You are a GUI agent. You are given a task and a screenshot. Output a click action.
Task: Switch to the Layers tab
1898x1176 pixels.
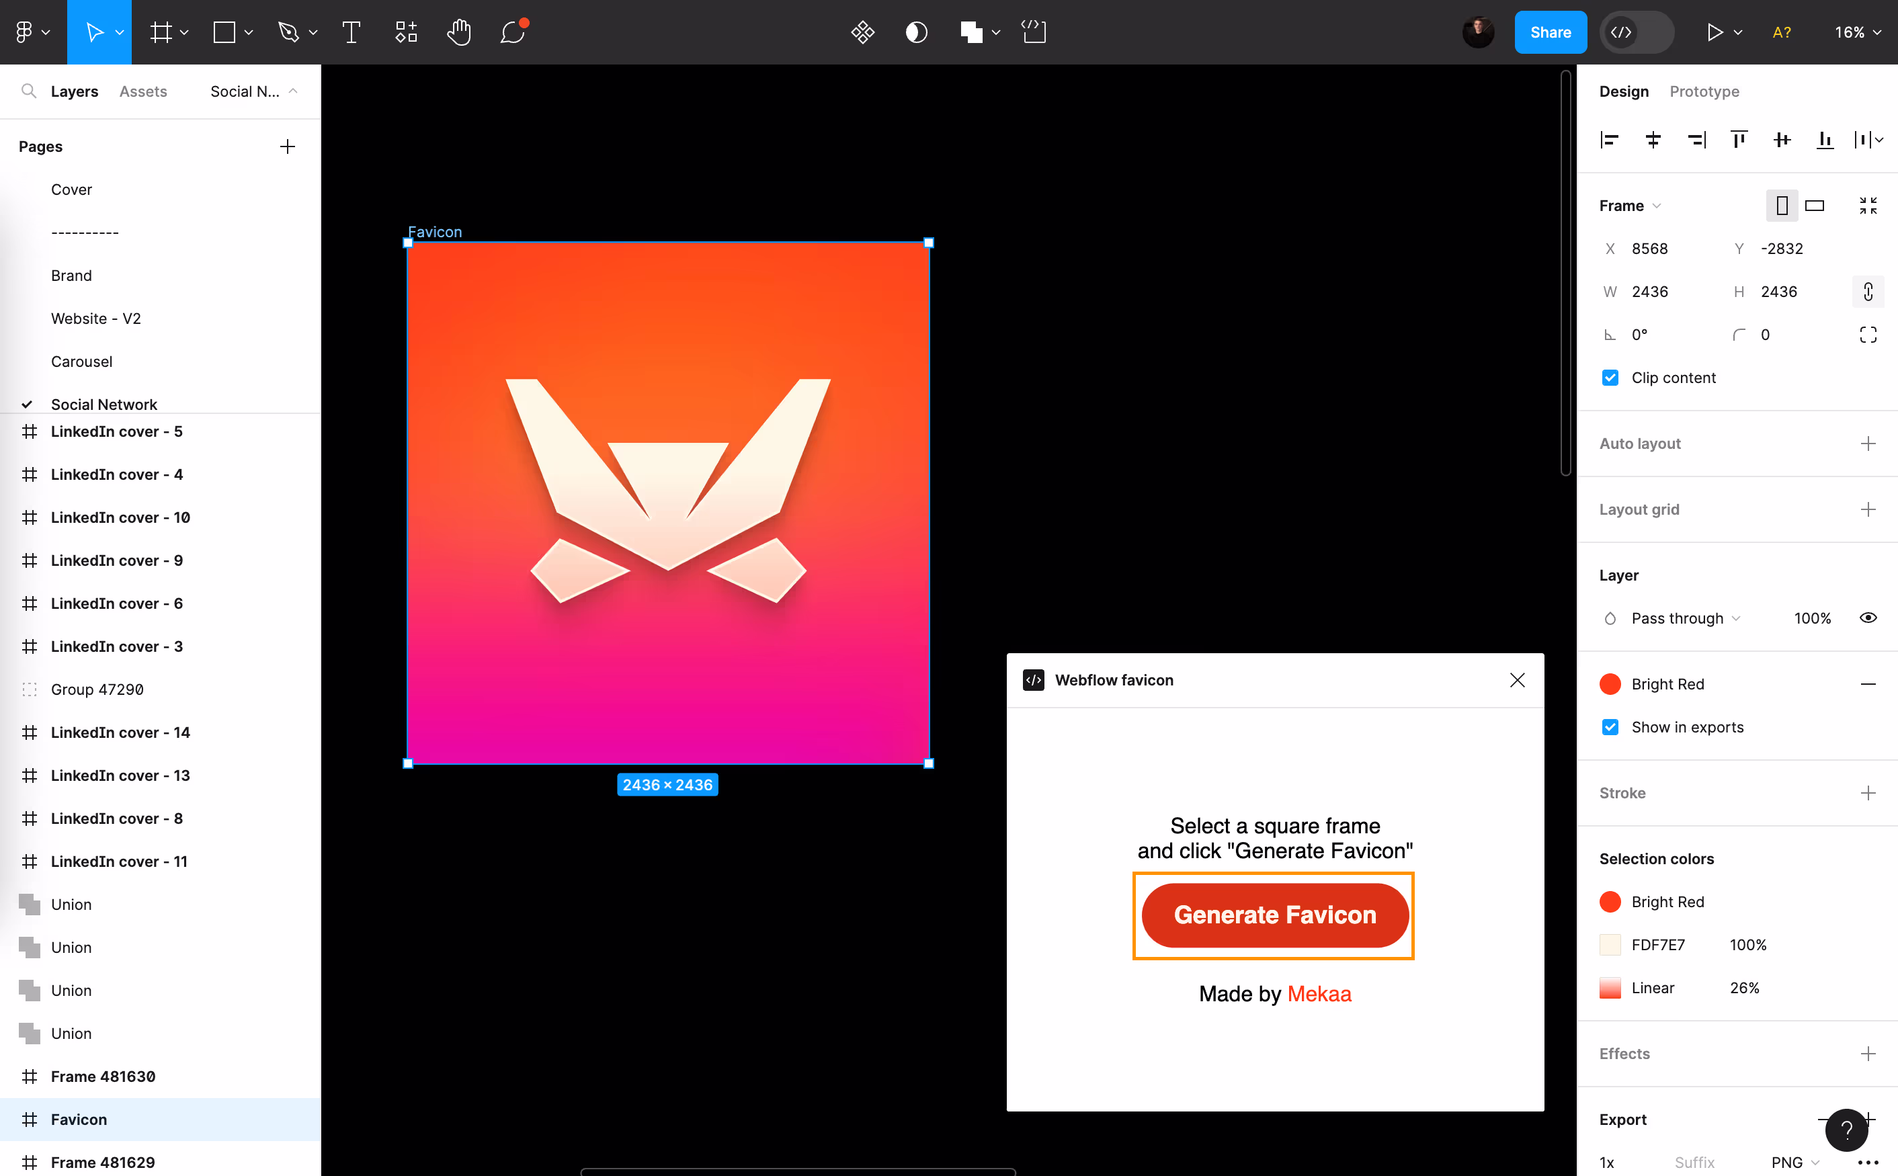pos(74,91)
